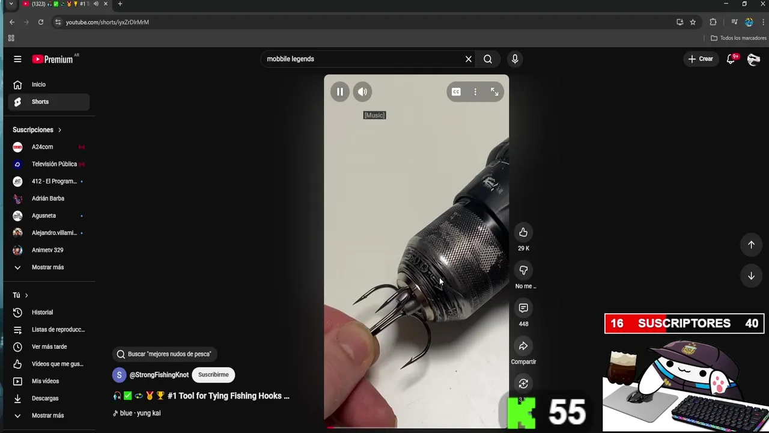Image resolution: width=769 pixels, height=433 pixels.
Task: Share the Short via Compartir
Action: (523, 346)
